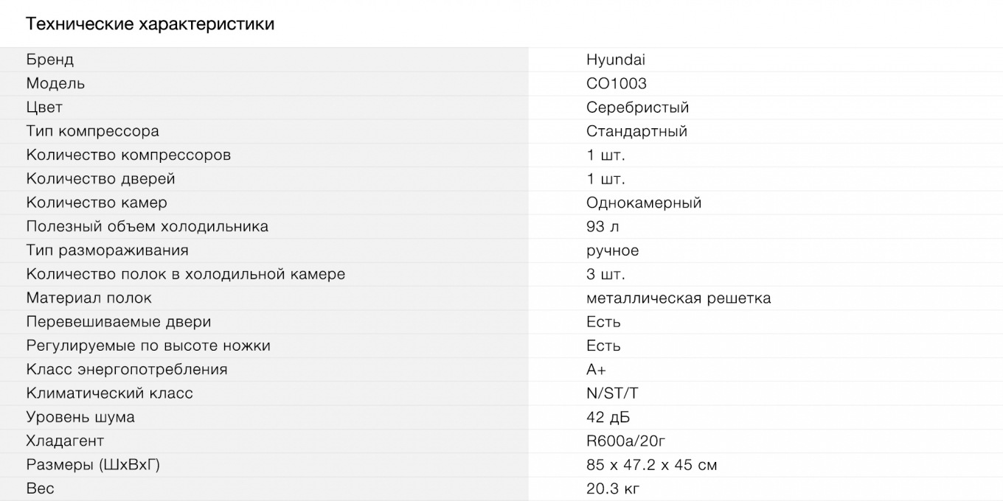
Task: Click the 'Технические характеристики' heading
Action: click(150, 24)
